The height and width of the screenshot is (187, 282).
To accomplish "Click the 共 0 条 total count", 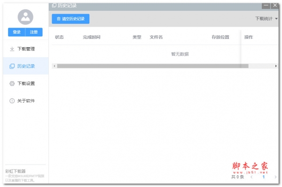I will [237, 177].
